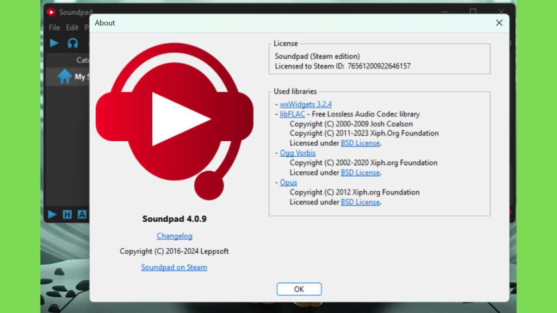
Task: Click the bottom play button in Soundpad
Action: coord(52,214)
